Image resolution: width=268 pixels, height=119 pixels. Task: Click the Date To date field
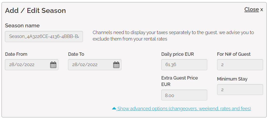point(90,65)
